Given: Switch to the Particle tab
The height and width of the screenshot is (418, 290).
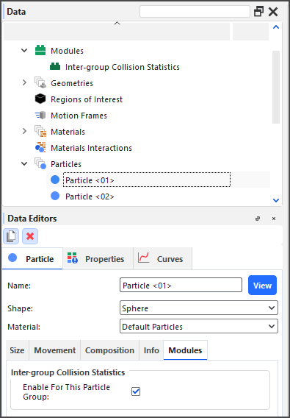Looking at the screenshot, I should (x=32, y=258).
